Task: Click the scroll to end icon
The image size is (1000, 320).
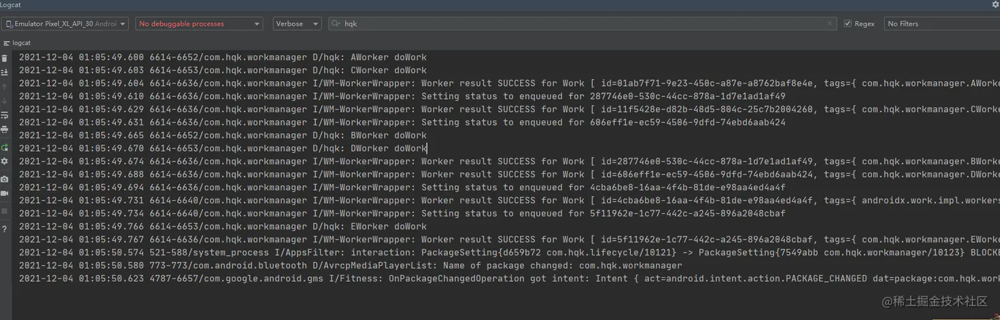Action: 5,72
